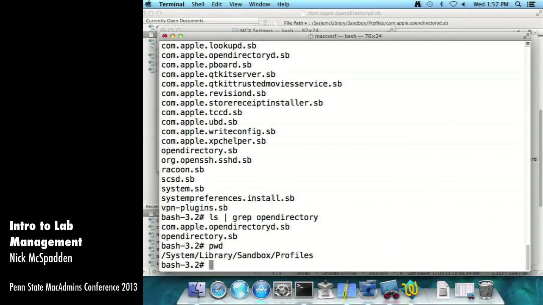Minimize the macconf terminal window
The height and width of the screenshot is (305, 543).
pos(173,36)
